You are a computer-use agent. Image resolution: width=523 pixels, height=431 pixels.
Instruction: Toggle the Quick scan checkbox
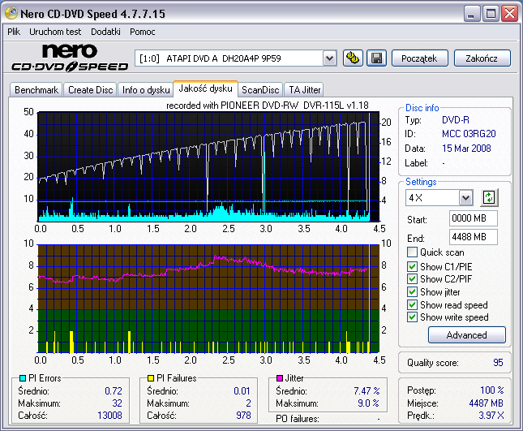412,252
